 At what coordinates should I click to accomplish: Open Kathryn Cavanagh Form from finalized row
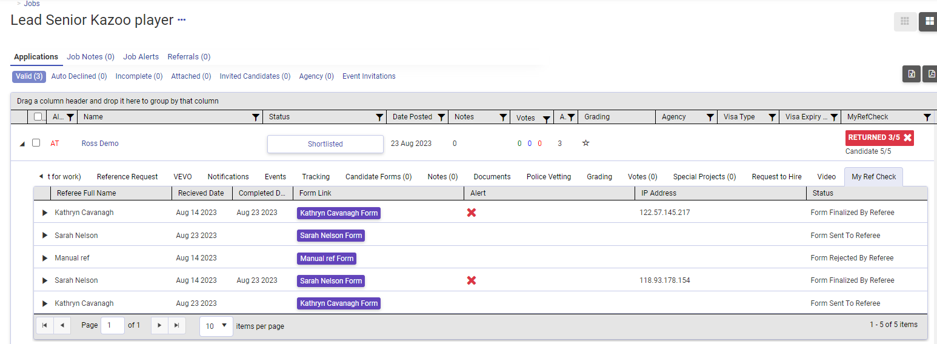point(339,213)
